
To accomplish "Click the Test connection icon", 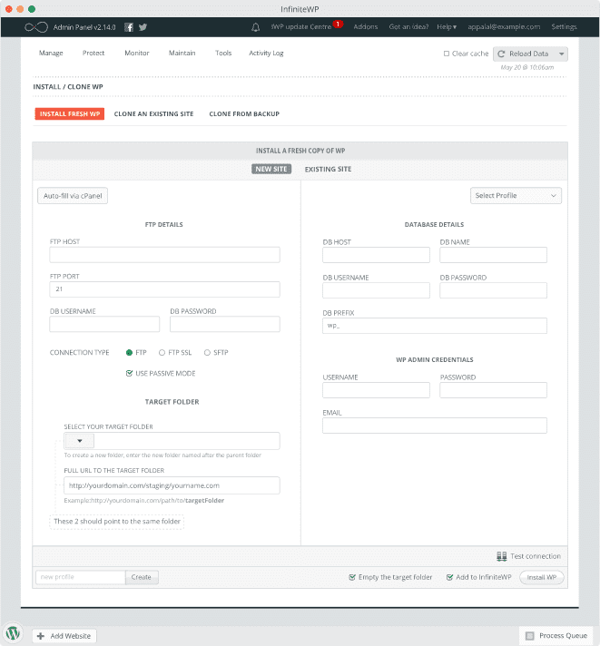I will click(501, 556).
